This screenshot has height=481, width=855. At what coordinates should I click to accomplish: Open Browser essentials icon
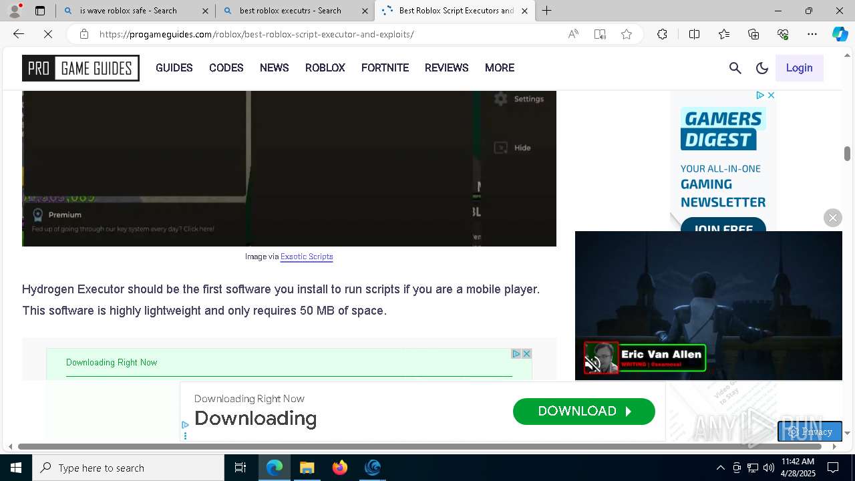[x=783, y=34]
